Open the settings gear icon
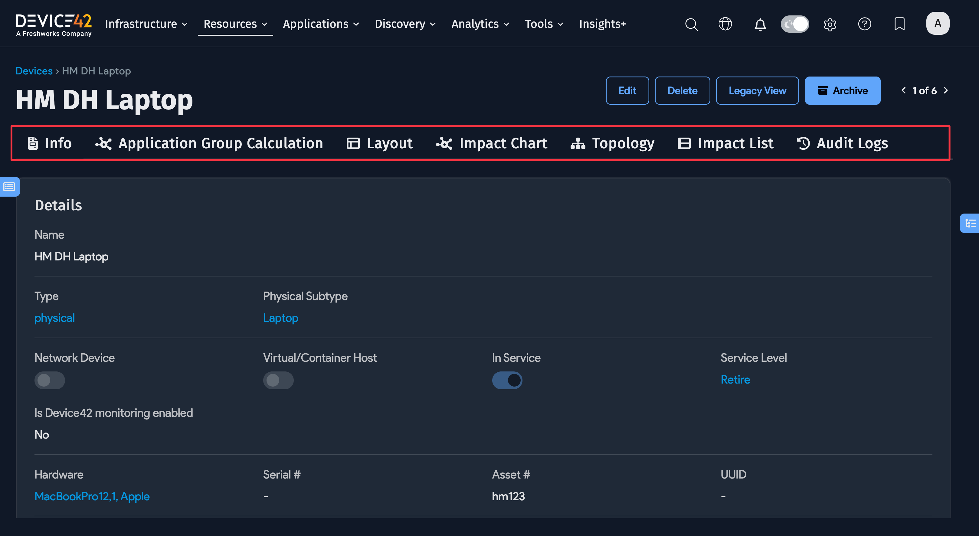 tap(830, 25)
